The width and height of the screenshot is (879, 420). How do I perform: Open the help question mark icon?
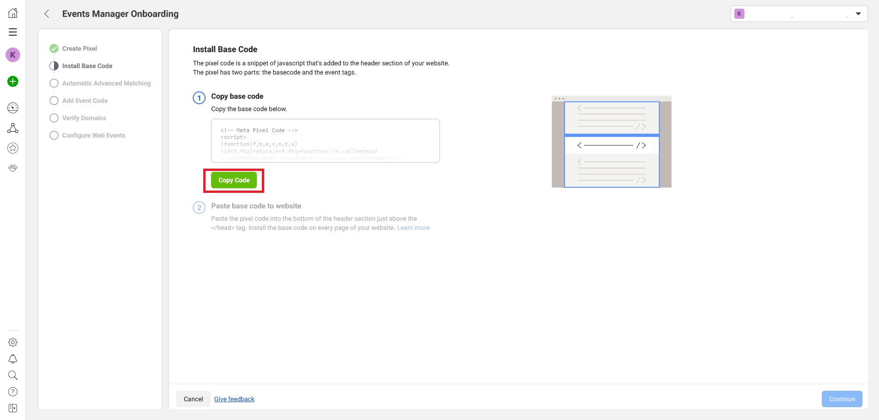[x=13, y=392]
